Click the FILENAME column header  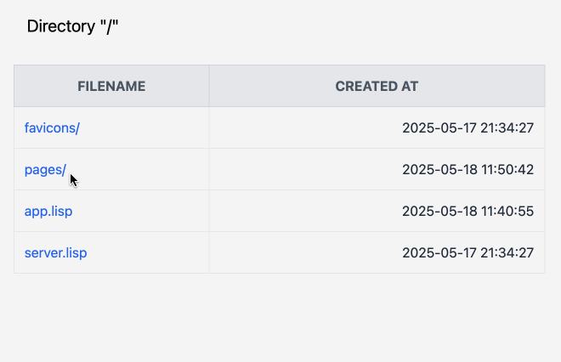click(x=111, y=86)
